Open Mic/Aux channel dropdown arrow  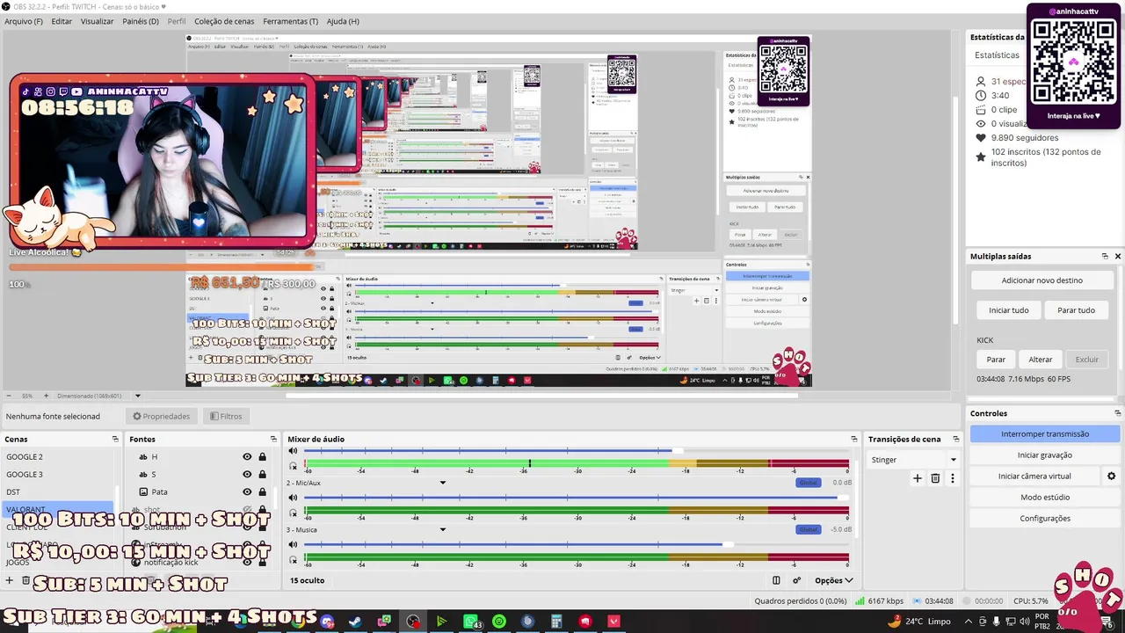443,483
